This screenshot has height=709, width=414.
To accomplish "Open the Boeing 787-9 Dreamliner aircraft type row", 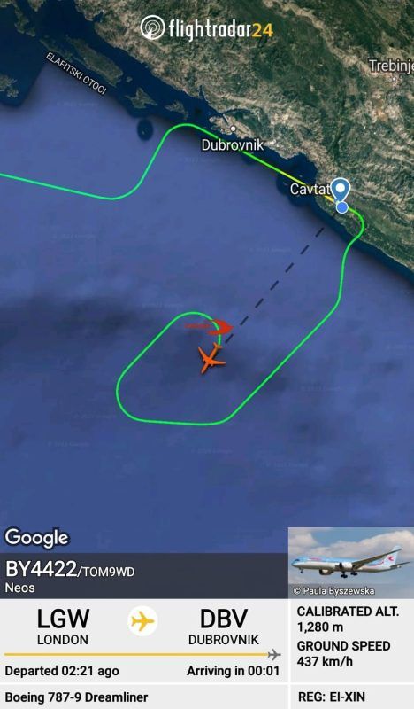I will tap(76, 697).
